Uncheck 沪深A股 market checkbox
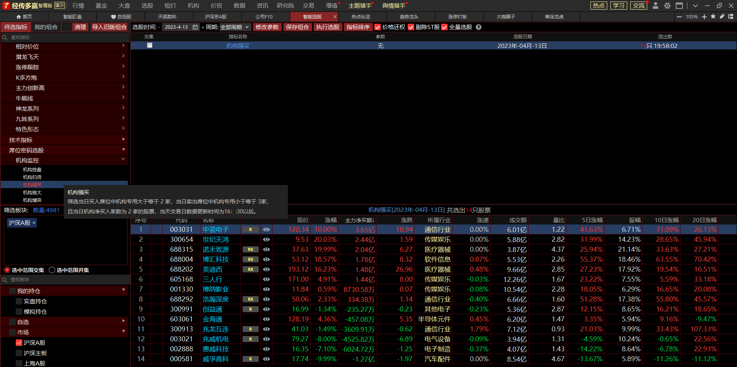This screenshot has height=367, width=737. [x=19, y=342]
